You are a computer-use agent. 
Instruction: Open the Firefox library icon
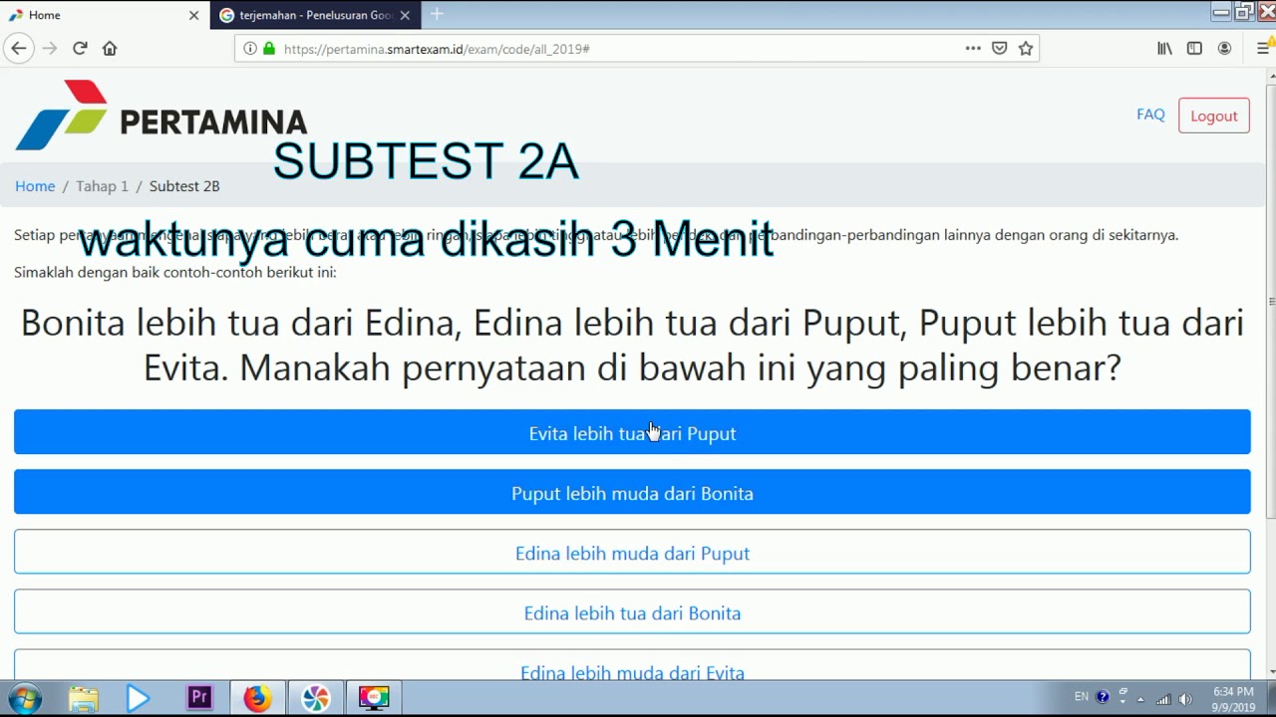coord(1164,48)
